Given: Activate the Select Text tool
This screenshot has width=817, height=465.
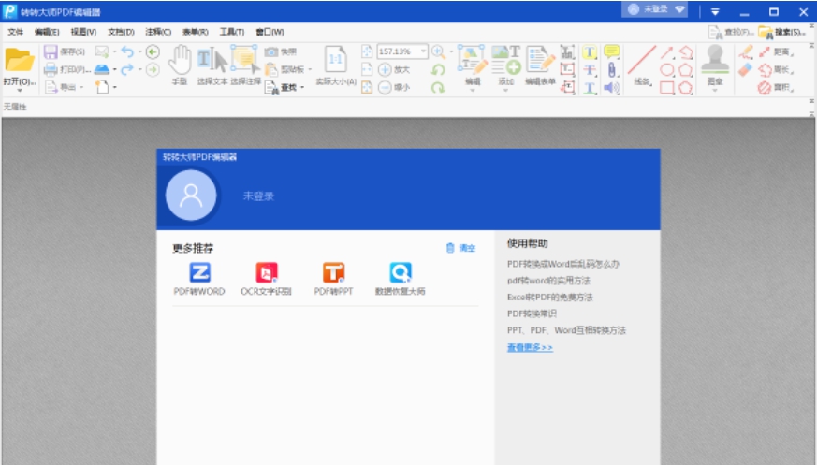Looking at the screenshot, I should pyautogui.click(x=212, y=65).
